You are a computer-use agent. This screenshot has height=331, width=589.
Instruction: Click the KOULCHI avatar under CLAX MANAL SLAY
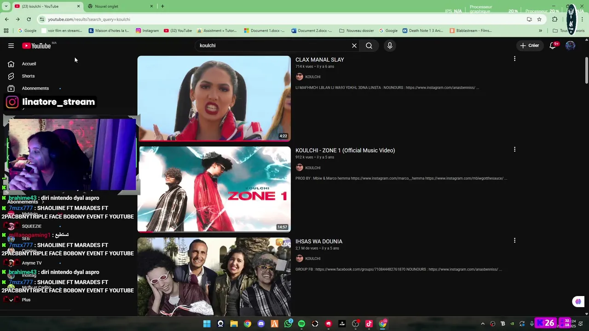pos(300,77)
